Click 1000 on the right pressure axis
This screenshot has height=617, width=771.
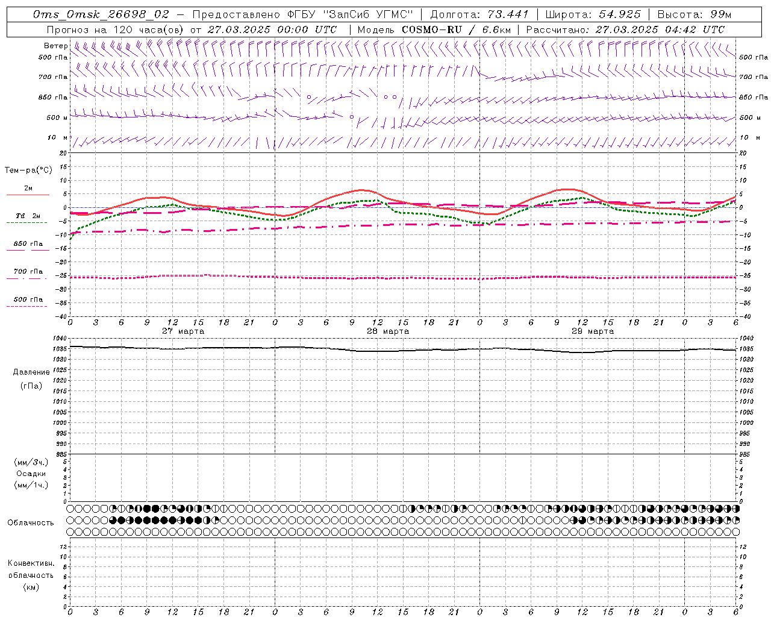[x=746, y=423]
